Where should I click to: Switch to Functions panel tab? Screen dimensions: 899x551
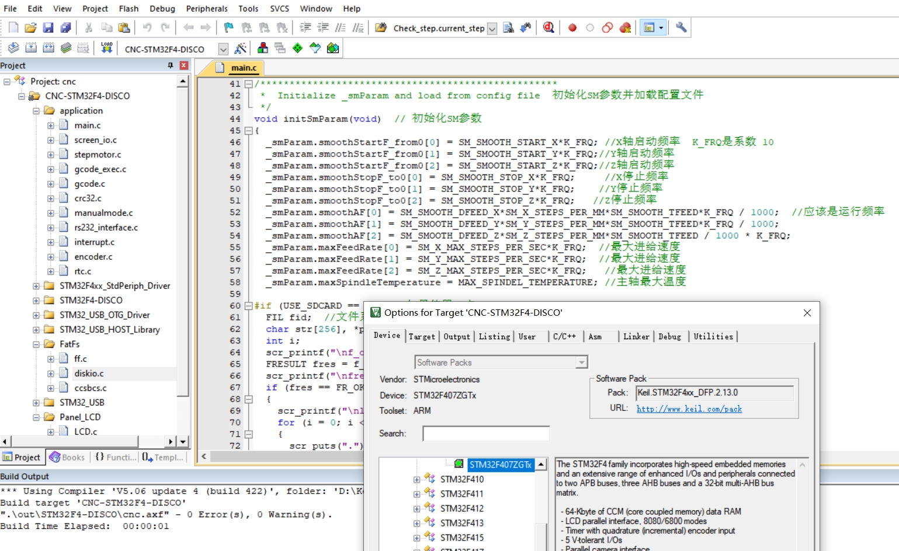[116, 458]
